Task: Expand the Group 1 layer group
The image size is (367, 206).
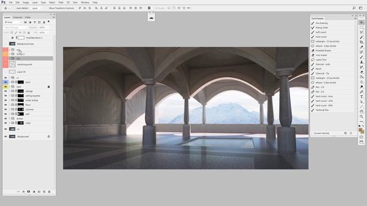Action: tap(10, 54)
